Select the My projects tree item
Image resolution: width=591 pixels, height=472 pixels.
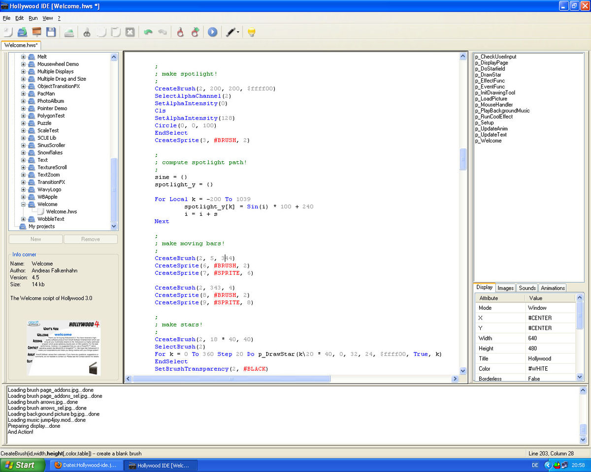point(41,226)
